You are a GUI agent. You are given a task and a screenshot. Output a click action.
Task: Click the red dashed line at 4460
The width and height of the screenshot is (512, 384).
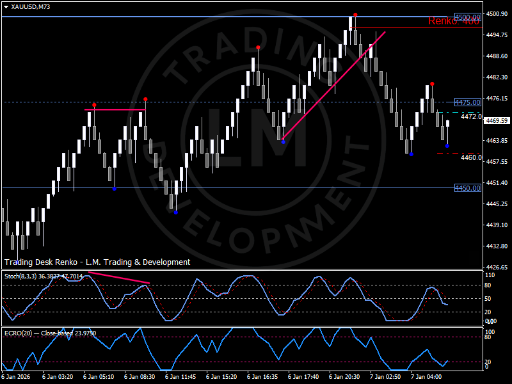pos(459,153)
